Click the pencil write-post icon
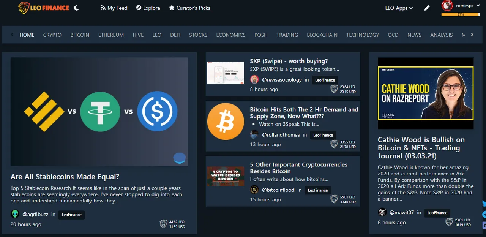 (427, 8)
